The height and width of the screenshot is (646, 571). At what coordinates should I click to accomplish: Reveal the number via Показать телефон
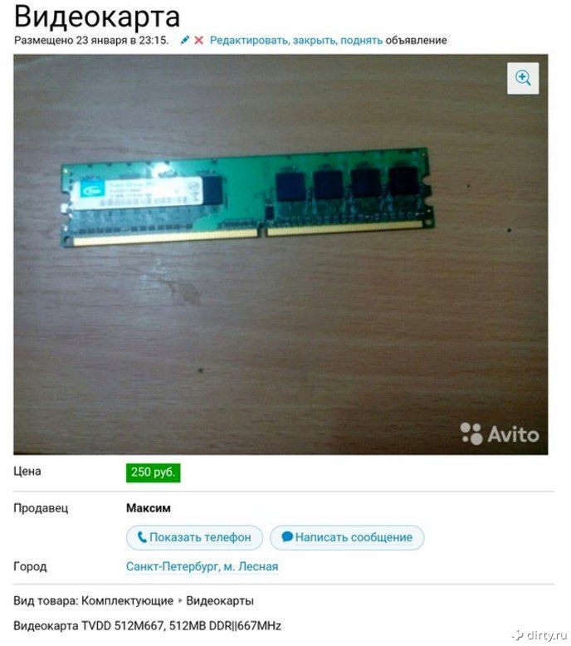coord(194,537)
